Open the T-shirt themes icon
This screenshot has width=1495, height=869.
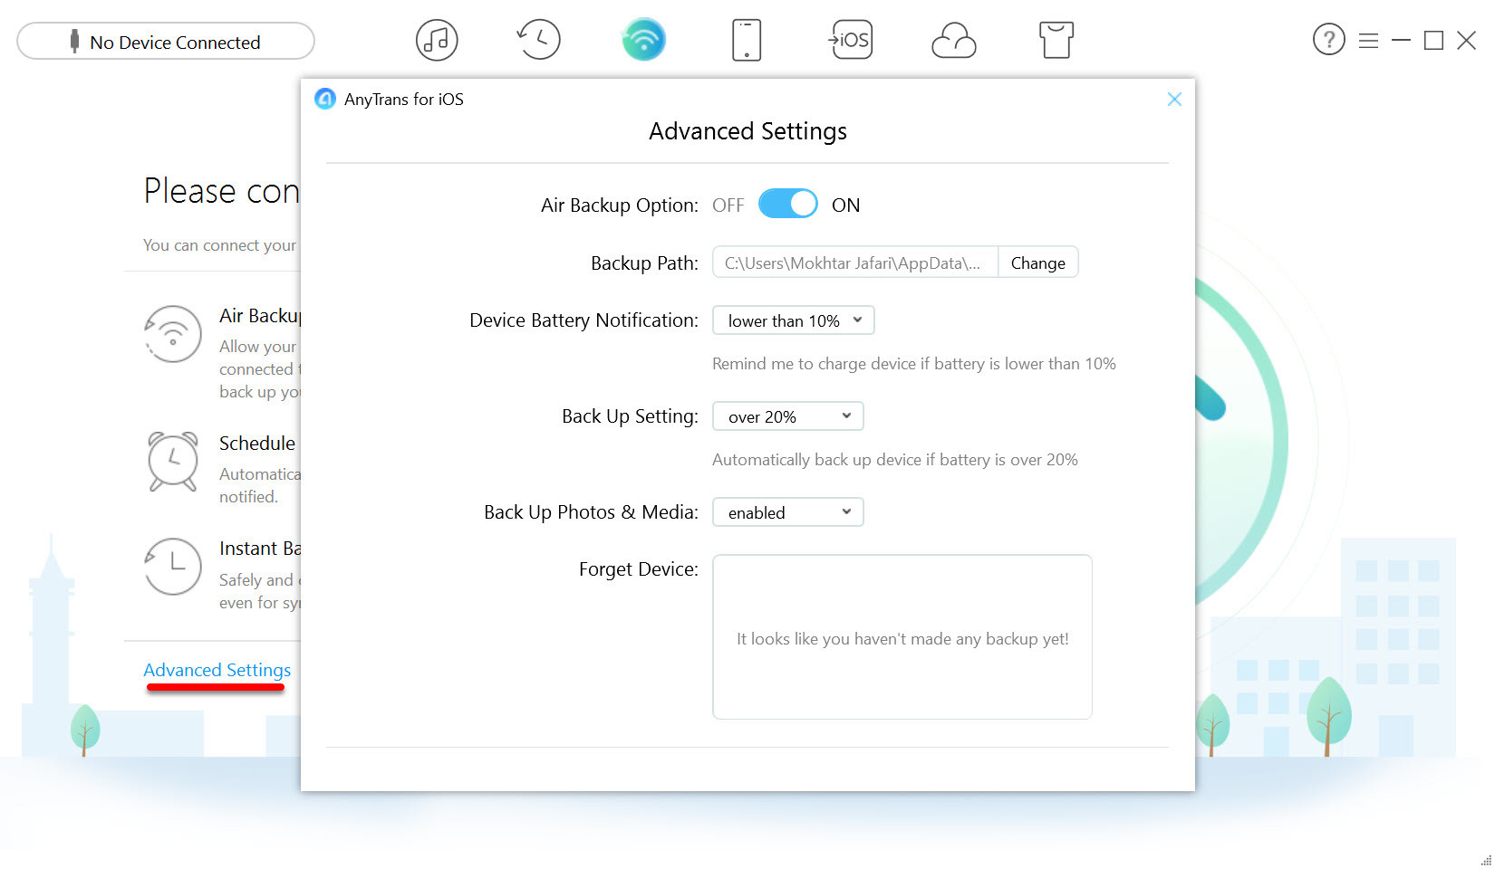(x=1056, y=41)
